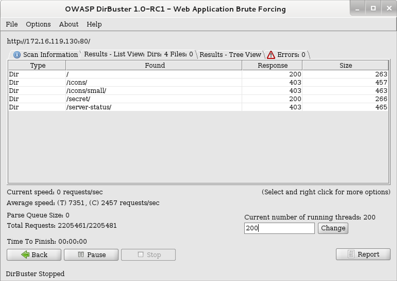397x281 pixels.
Task: Sort by the Size column header
Action: (x=346, y=65)
